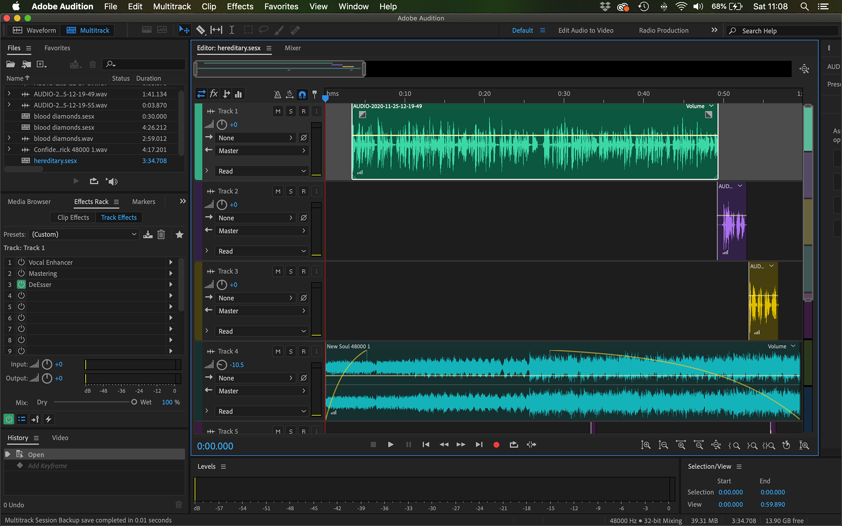Toggle the Inputs/Outputs view in editor

click(201, 94)
